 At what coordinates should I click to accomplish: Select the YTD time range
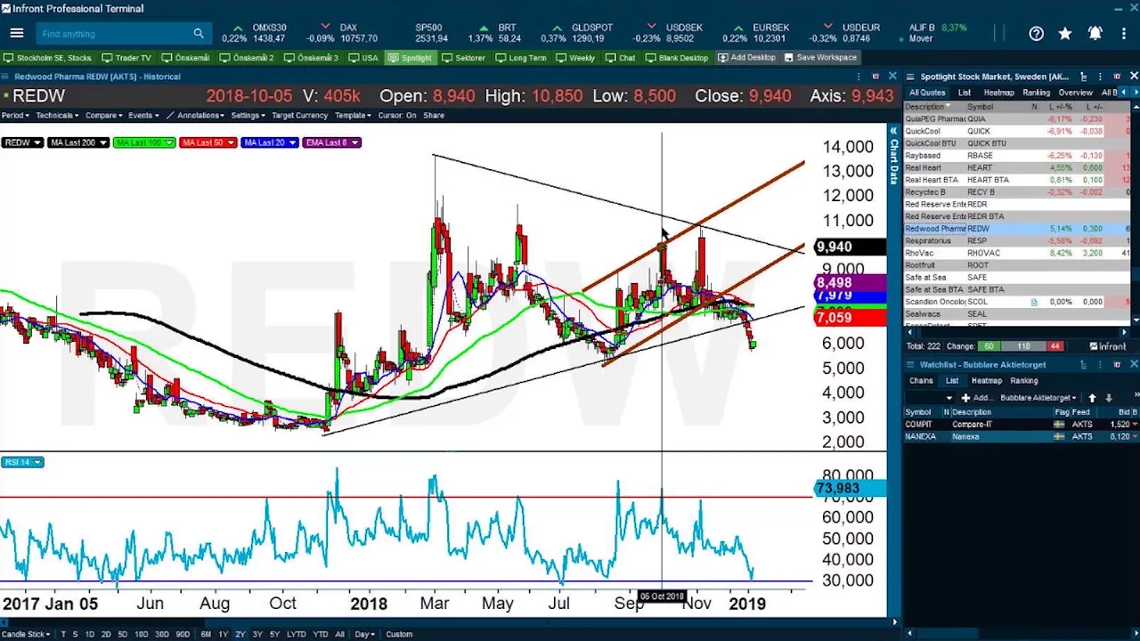point(321,634)
